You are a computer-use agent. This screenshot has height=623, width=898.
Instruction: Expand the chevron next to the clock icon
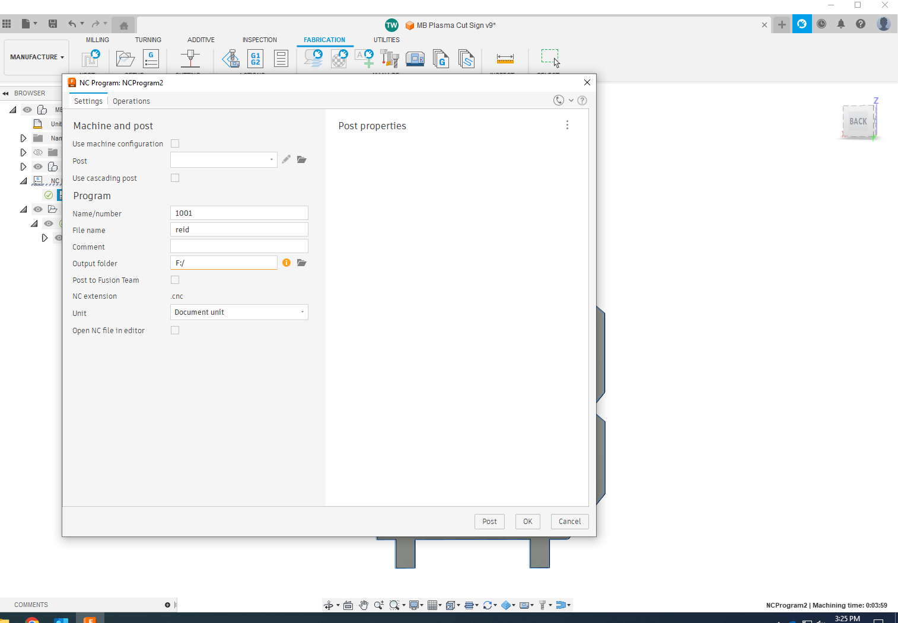571,100
